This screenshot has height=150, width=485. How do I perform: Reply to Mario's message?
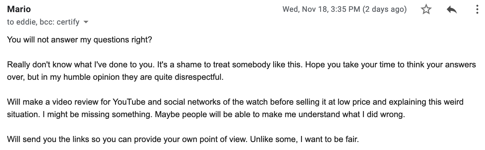[451, 10]
